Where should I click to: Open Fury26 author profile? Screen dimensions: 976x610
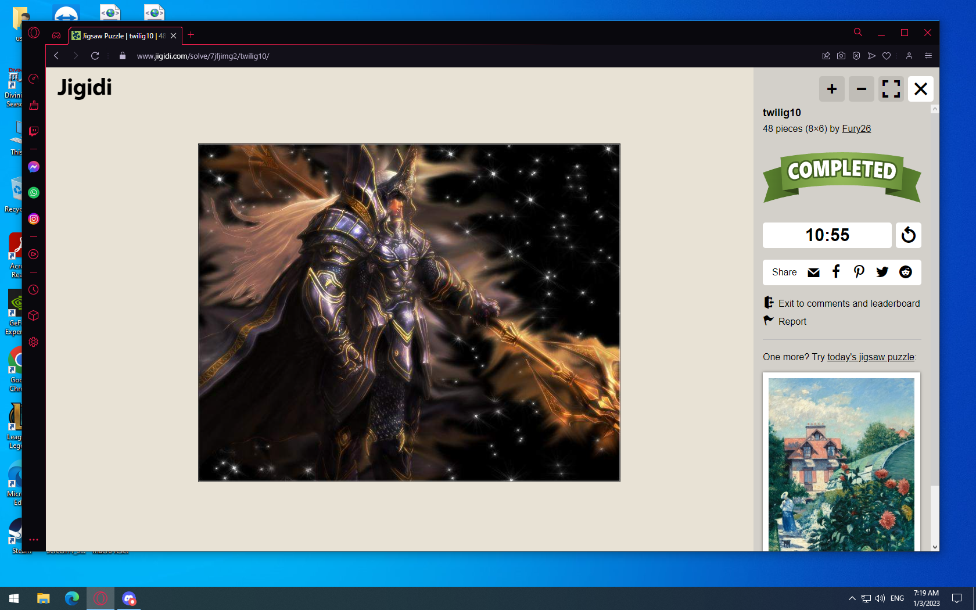856,128
